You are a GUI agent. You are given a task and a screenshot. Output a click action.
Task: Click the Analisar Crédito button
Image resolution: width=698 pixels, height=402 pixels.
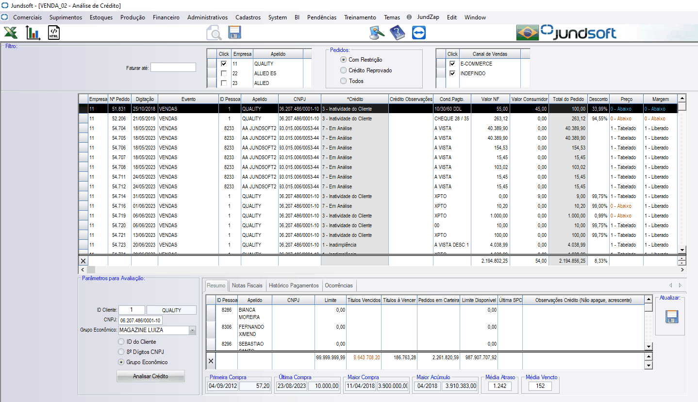150,376
